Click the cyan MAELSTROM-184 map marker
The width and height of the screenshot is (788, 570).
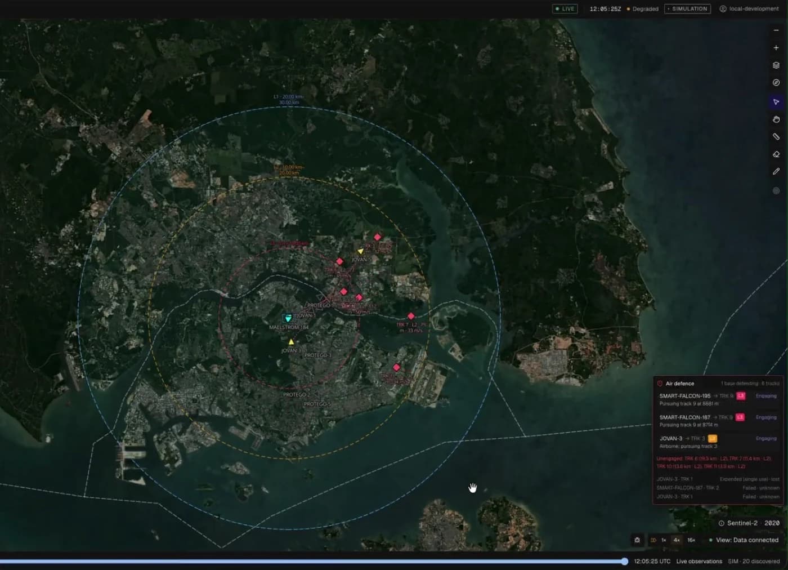pos(288,318)
